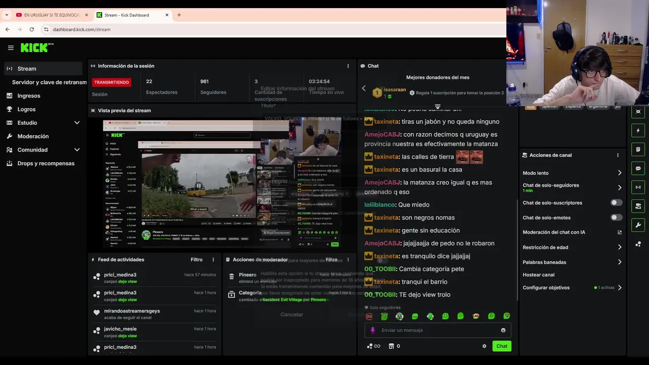Click Hostear canal
Image resolution: width=649 pixels, height=365 pixels.
pos(538,275)
